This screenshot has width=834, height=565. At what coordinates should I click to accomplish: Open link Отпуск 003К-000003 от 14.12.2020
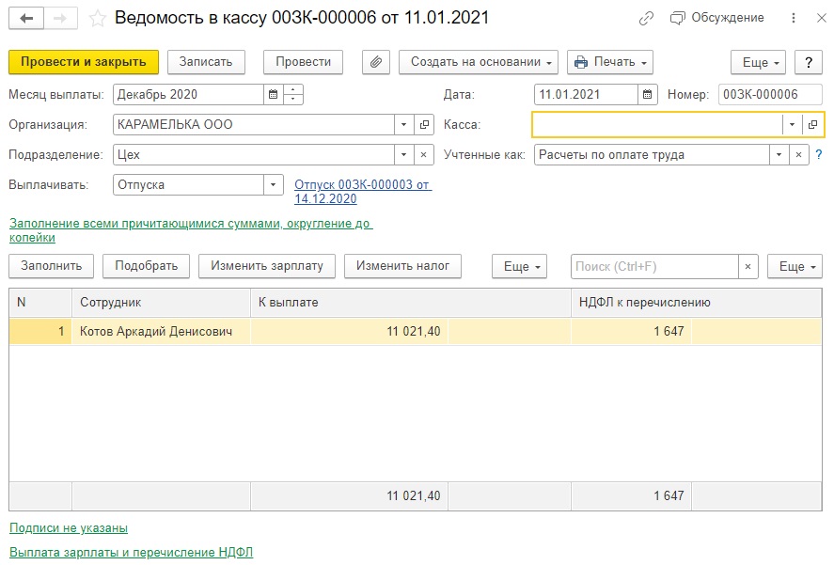click(x=363, y=192)
